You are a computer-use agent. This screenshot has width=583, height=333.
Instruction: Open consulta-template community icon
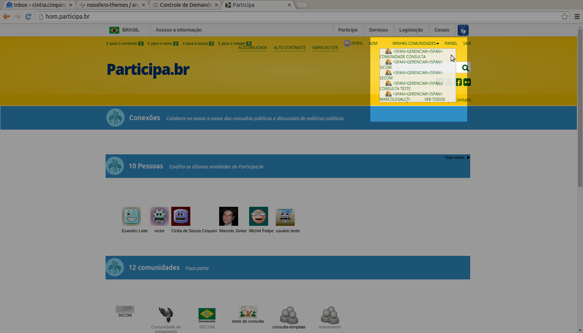coord(289,315)
